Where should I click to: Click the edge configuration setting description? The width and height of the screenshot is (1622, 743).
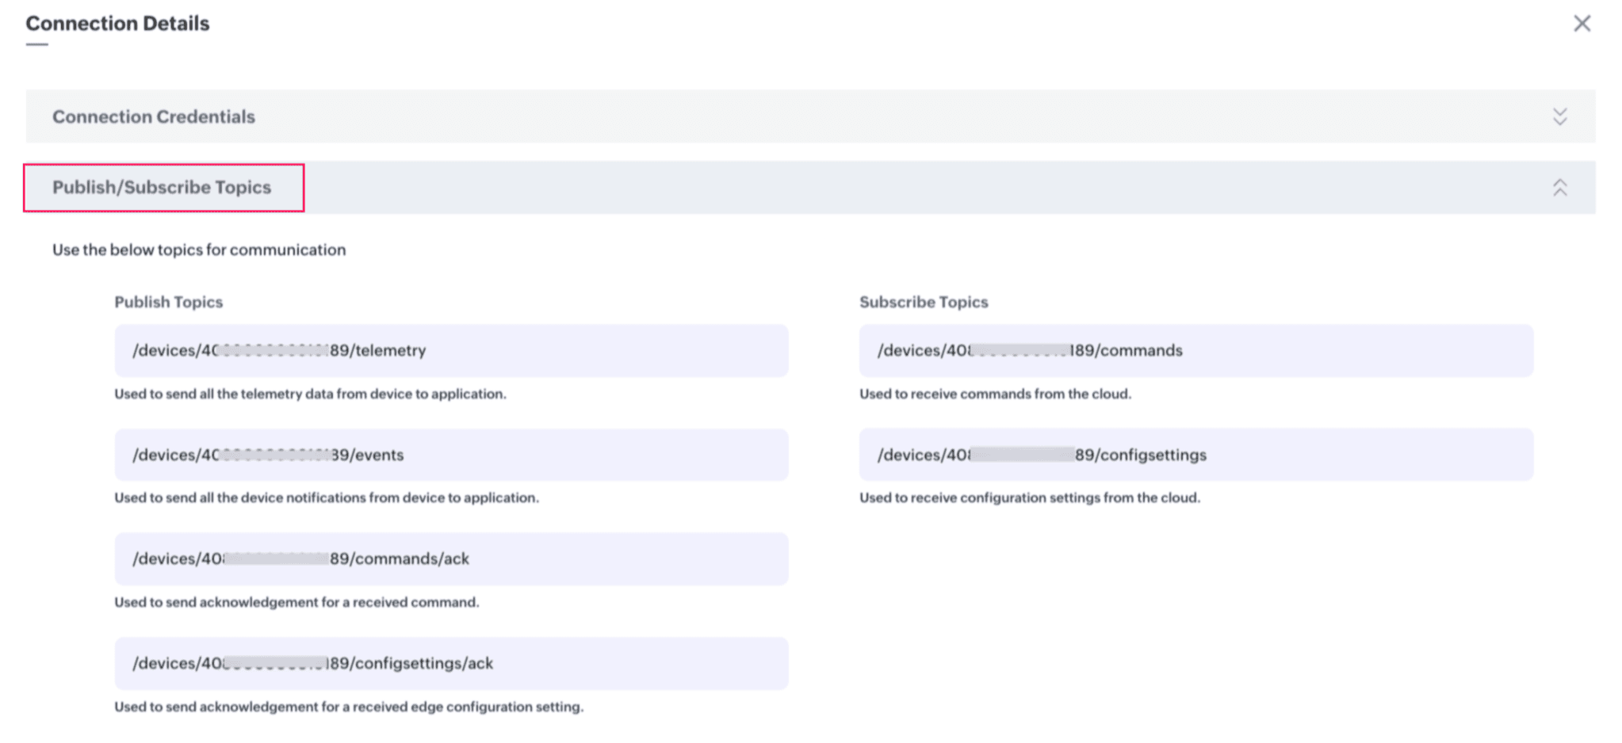(349, 707)
